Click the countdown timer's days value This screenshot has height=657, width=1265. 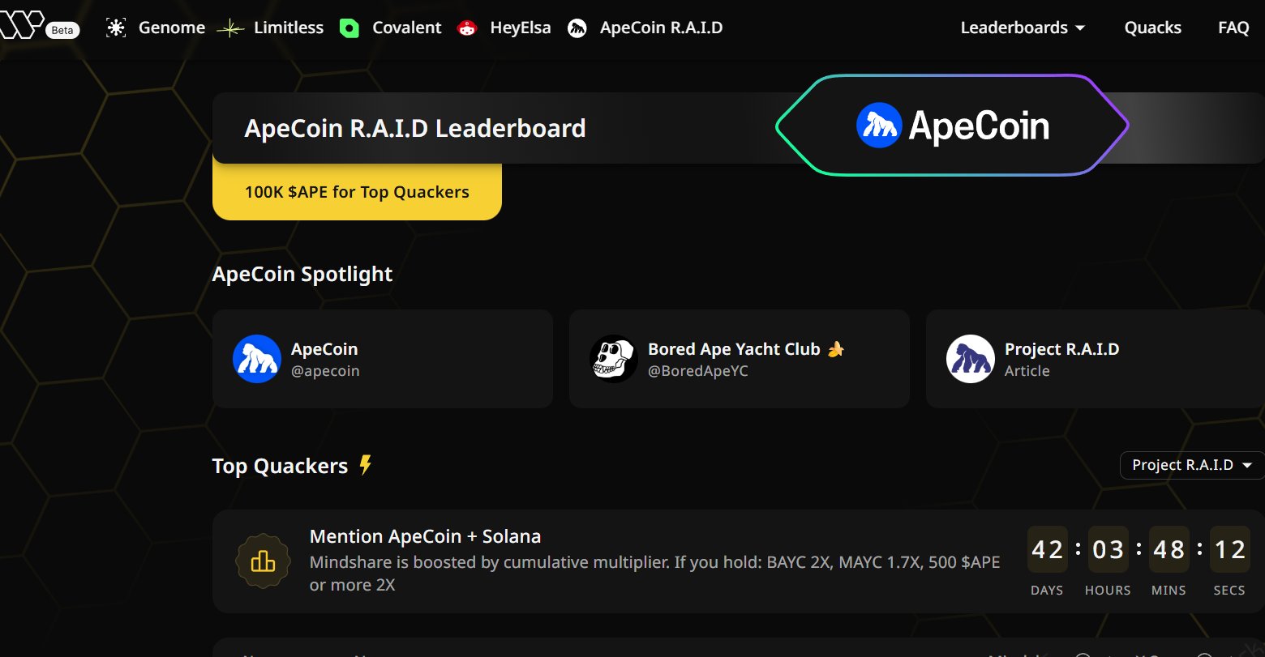click(x=1047, y=550)
